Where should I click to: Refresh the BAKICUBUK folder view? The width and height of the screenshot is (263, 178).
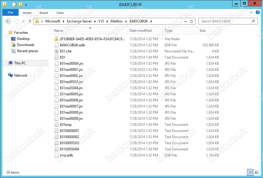click(x=192, y=21)
